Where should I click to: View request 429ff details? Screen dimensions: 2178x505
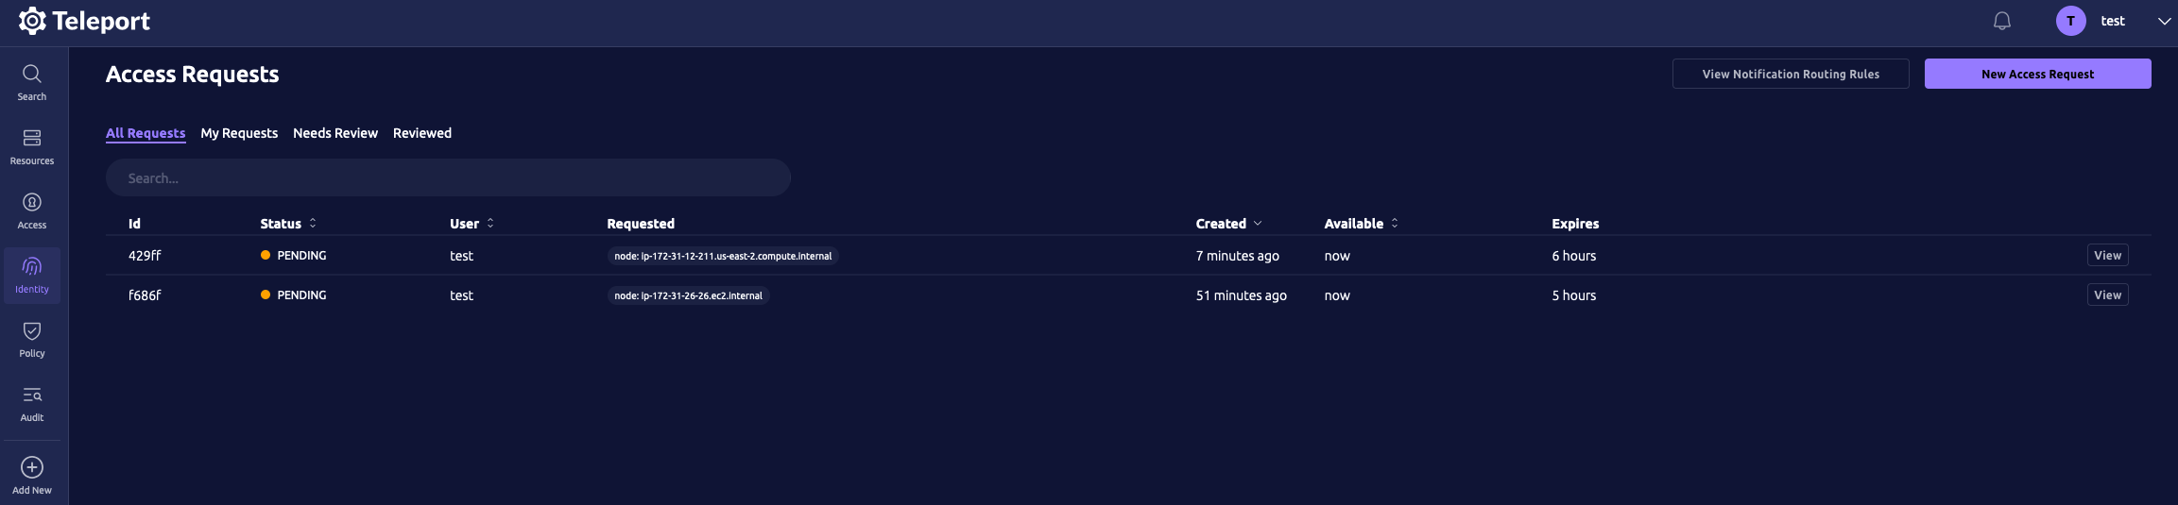click(x=2107, y=256)
